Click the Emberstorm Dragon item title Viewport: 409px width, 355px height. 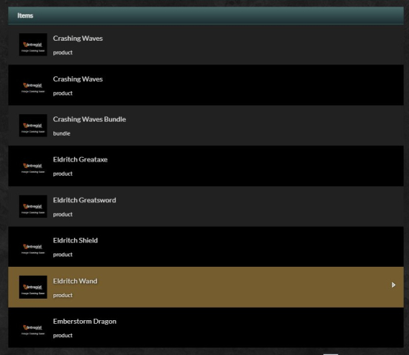[x=84, y=322]
